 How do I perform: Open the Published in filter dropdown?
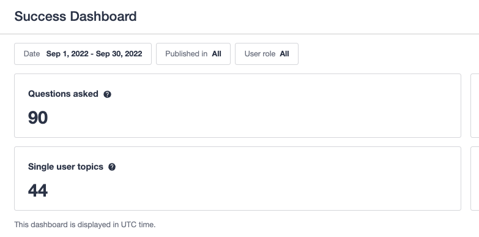coord(193,54)
